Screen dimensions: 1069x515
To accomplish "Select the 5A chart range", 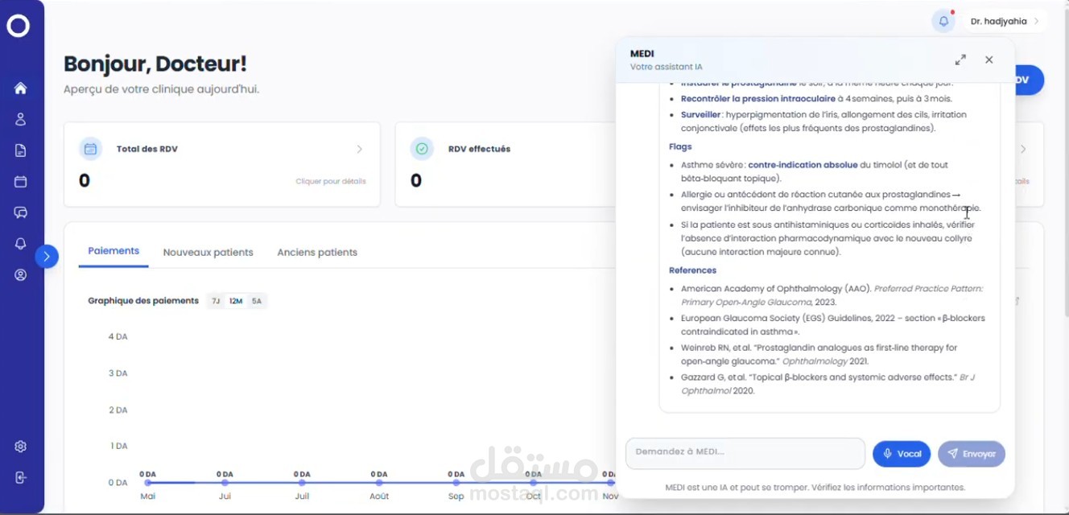I will [x=257, y=301].
